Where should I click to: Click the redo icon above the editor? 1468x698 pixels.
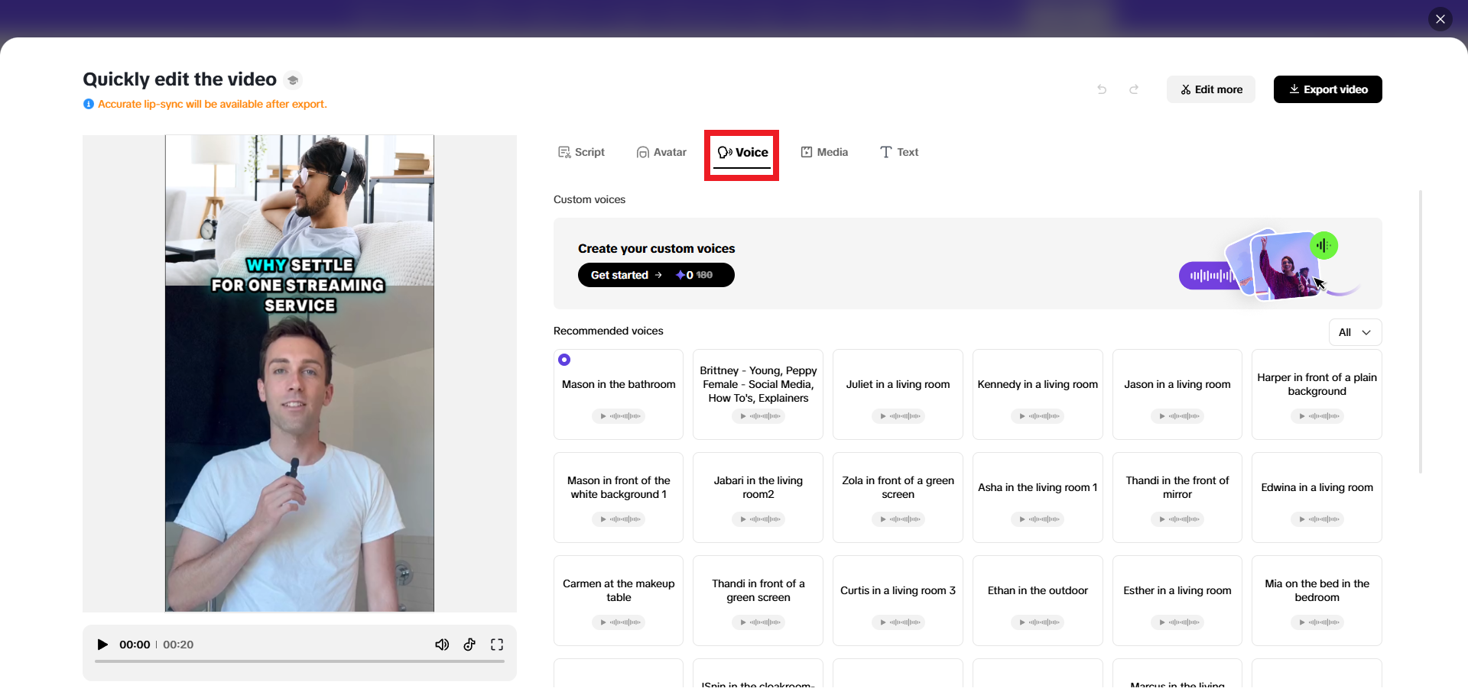click(x=1134, y=89)
